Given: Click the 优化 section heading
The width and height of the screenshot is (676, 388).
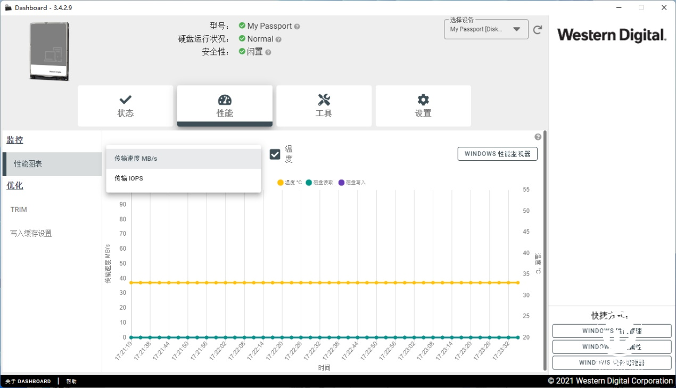Looking at the screenshot, I should click(15, 185).
